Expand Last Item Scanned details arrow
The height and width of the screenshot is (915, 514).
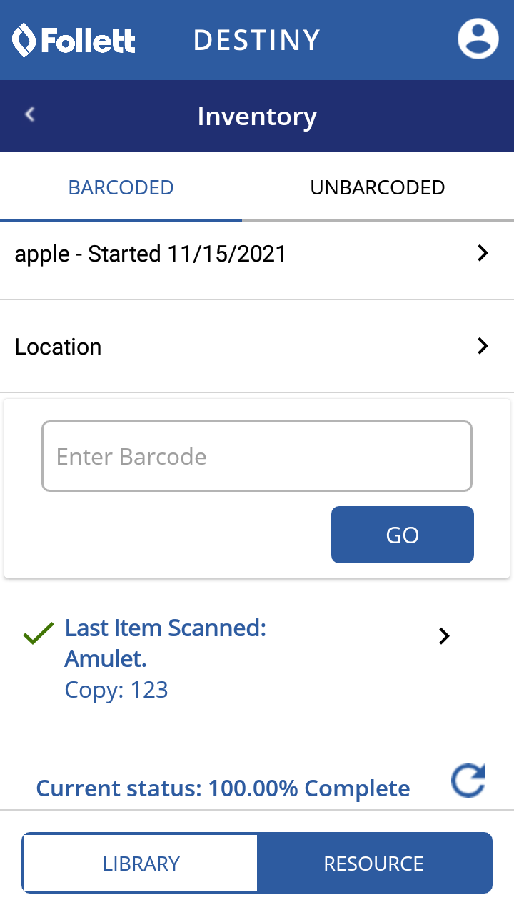coord(444,635)
